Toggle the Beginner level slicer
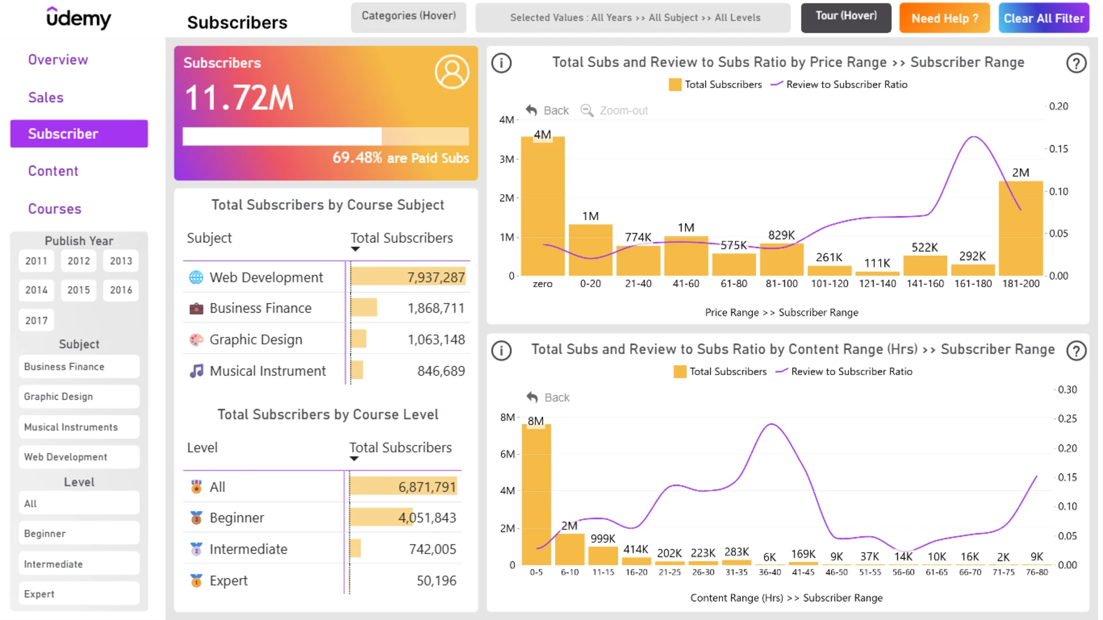Screen dimensions: 1103x620 click(79, 533)
